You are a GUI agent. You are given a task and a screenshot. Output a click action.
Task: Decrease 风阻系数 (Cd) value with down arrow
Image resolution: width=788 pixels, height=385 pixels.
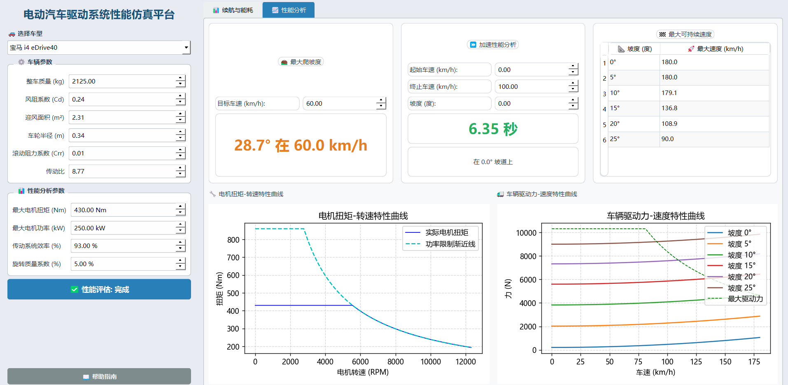180,103
